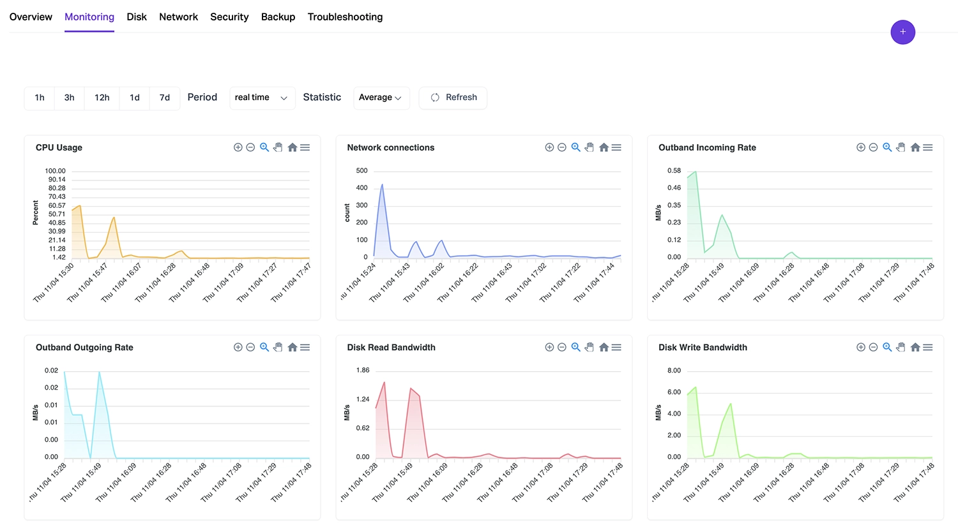Zoom in on Disk Write Bandwidth chart
Viewport: 958px width, 530px height.
861,348
